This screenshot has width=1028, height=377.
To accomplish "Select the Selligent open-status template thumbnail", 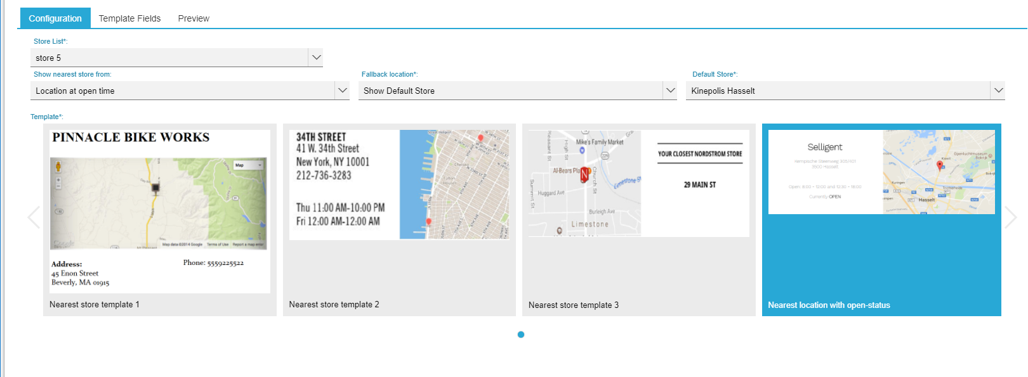I will pos(881,172).
